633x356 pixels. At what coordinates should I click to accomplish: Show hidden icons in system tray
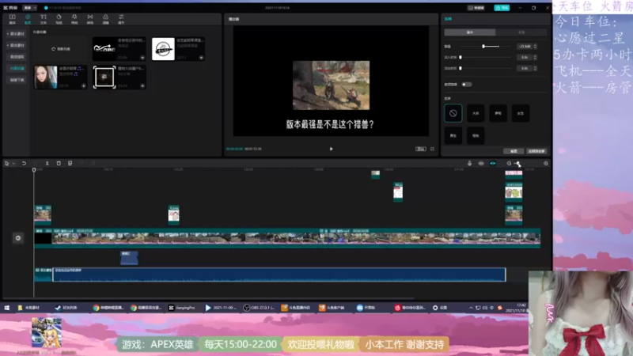coord(470,308)
